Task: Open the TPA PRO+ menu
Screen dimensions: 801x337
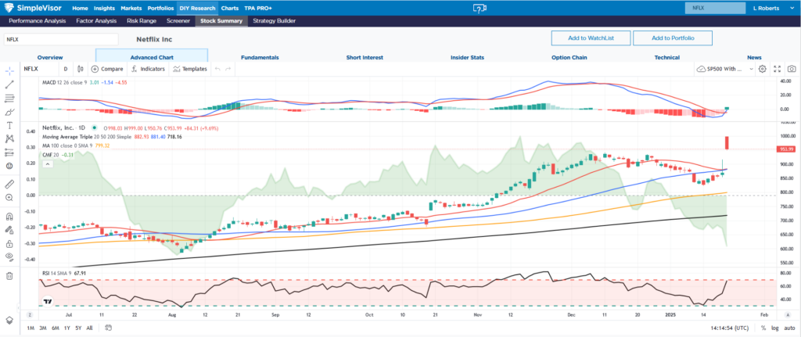Action: (258, 9)
